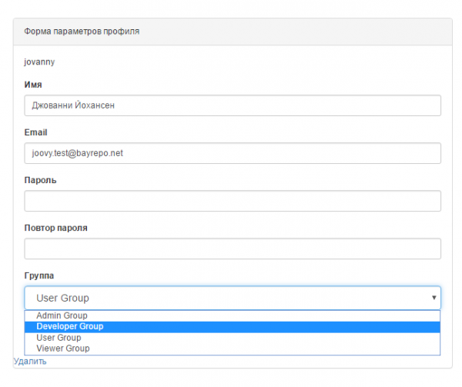The width and height of the screenshot is (462, 387).
Task: Click the Имя field label
Action: (x=33, y=85)
